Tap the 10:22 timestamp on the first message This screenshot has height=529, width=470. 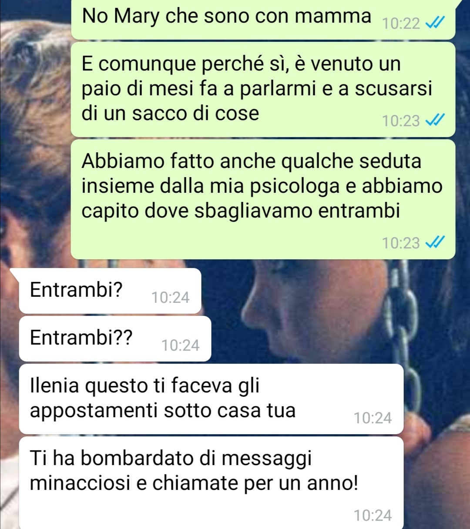(401, 23)
